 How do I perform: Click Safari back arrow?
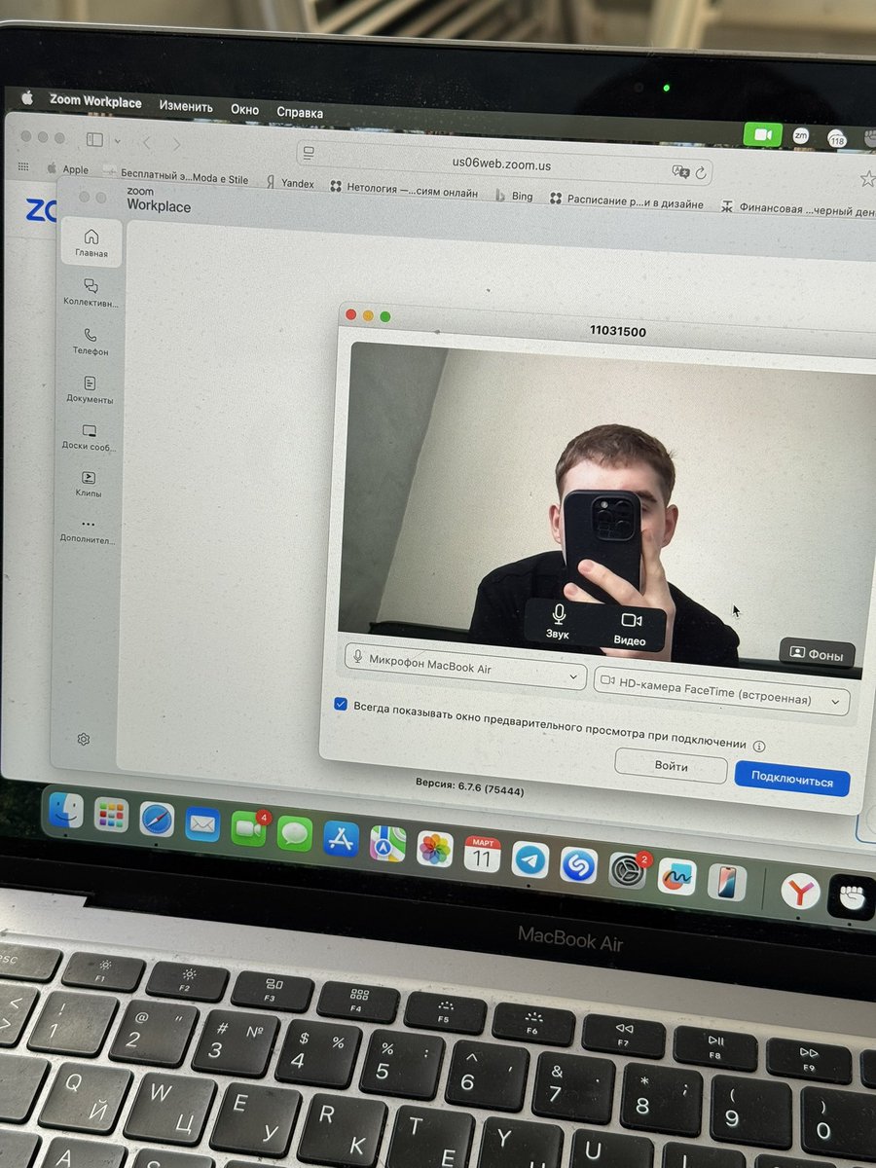click(147, 143)
